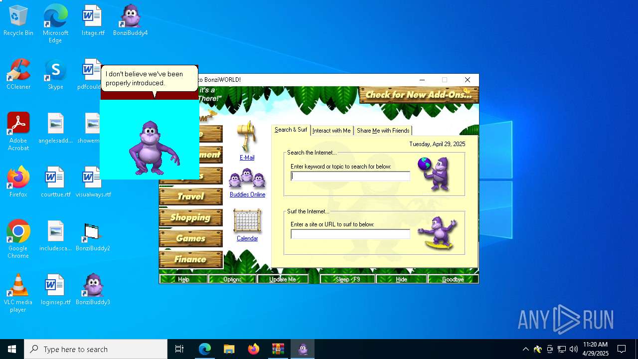
Task: Open the notification center
Action: tap(622, 349)
